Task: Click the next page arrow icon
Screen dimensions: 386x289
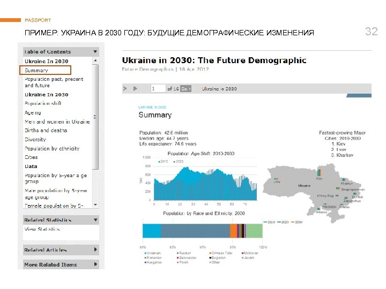Action: [125, 88]
